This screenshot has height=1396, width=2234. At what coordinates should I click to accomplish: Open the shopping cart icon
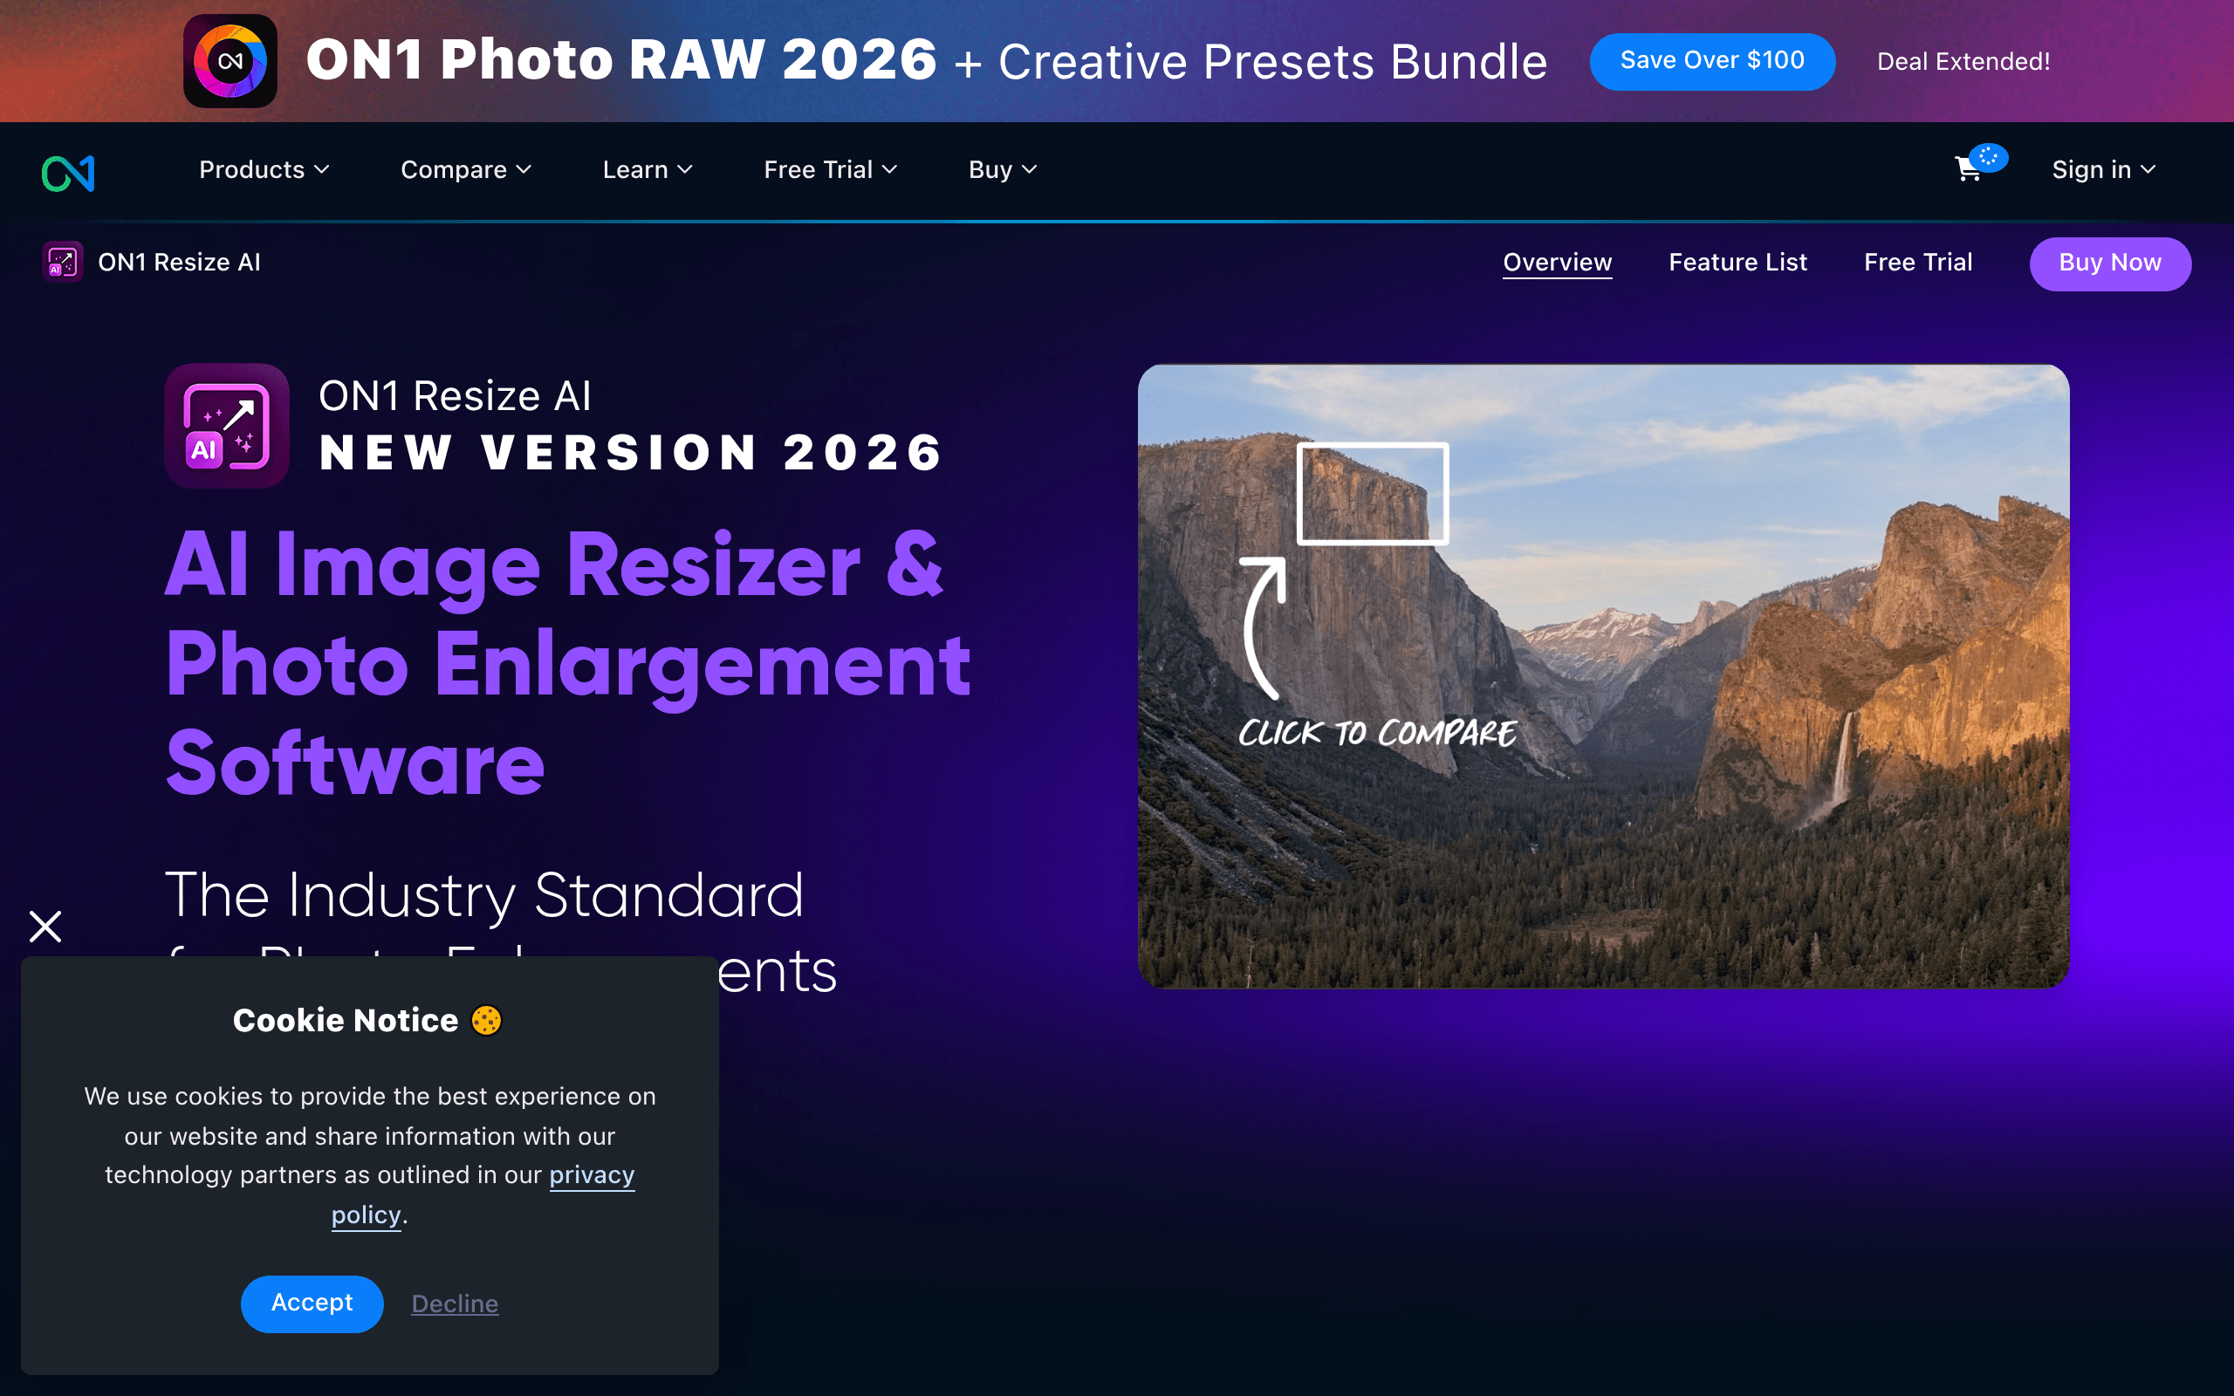click(x=1968, y=169)
